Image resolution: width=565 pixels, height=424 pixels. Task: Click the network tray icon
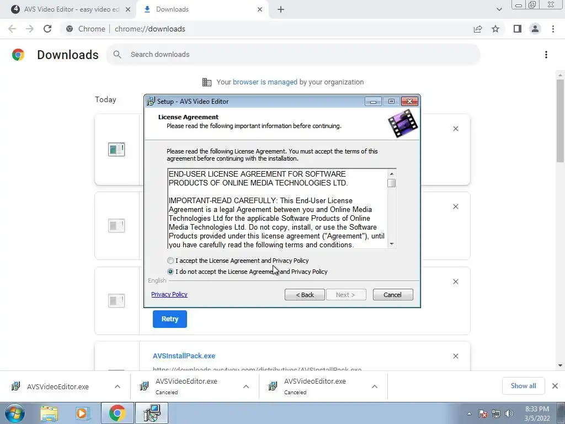(x=496, y=414)
